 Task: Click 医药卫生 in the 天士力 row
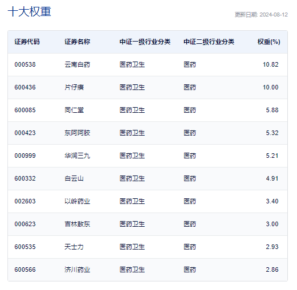click(x=132, y=247)
